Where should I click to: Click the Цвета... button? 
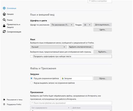[x=103, y=30]
